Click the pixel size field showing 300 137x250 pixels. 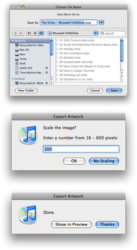81,149
